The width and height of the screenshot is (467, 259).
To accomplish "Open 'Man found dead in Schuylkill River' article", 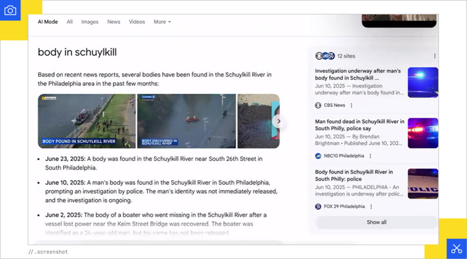I will pyautogui.click(x=359, y=125).
